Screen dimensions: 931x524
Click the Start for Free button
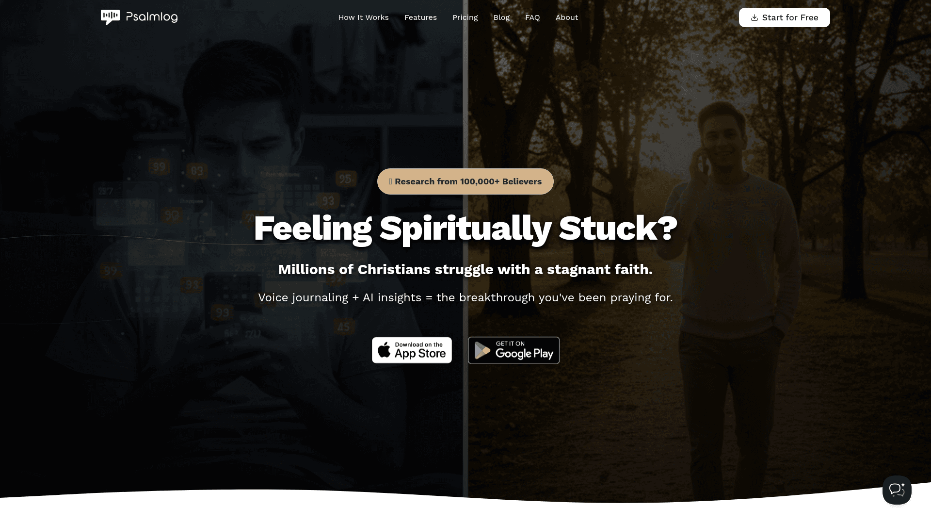pyautogui.click(x=784, y=17)
